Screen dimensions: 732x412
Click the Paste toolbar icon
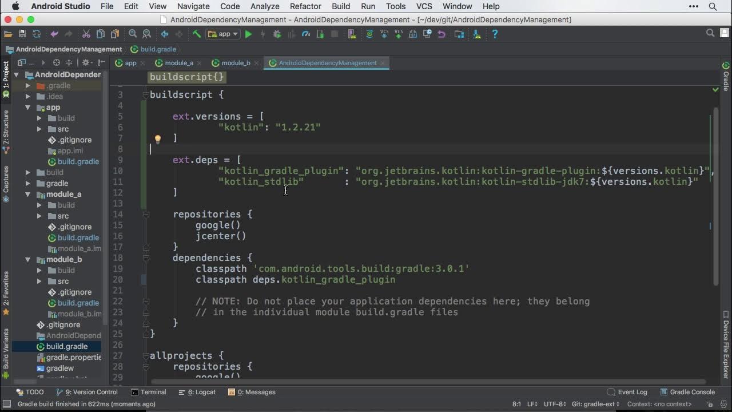coord(115,34)
